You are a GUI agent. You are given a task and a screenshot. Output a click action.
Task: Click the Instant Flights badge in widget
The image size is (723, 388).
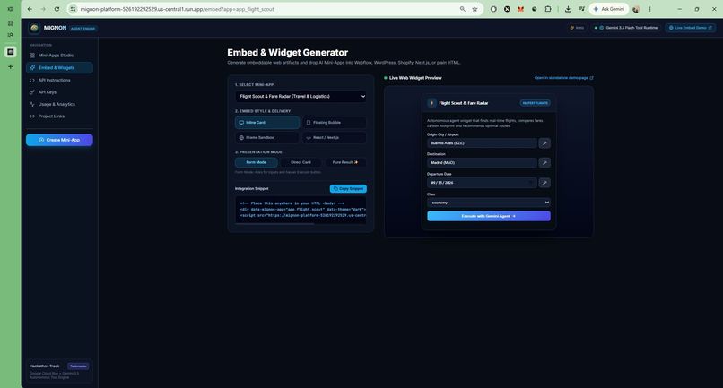click(x=535, y=103)
